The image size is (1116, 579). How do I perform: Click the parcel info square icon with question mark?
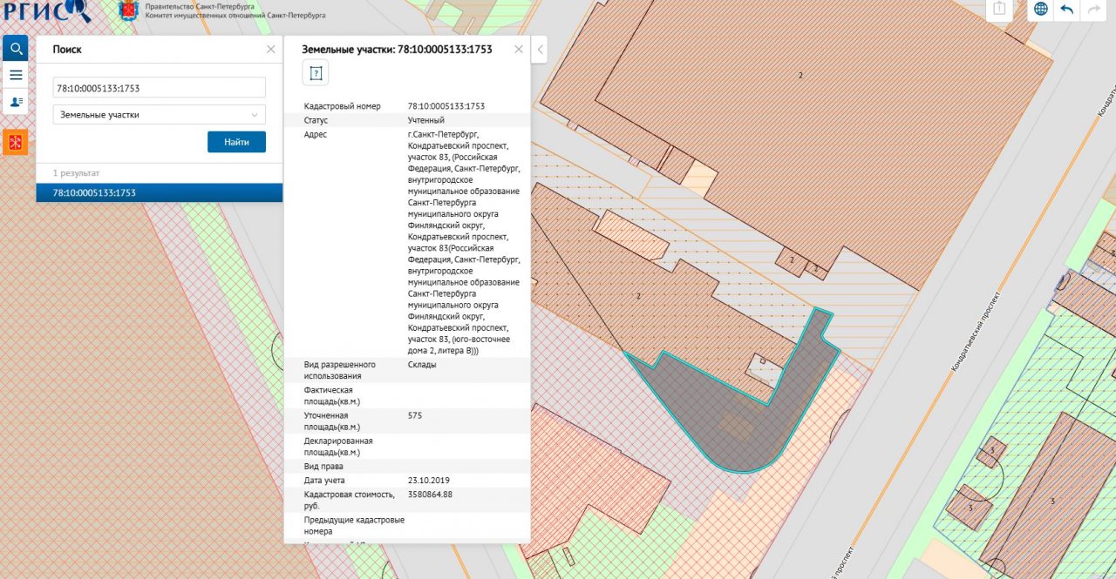click(316, 73)
